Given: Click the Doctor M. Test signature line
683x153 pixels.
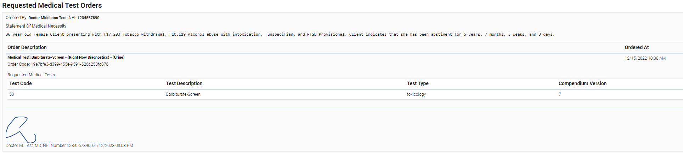Looking at the screenshot, I should (69, 146).
